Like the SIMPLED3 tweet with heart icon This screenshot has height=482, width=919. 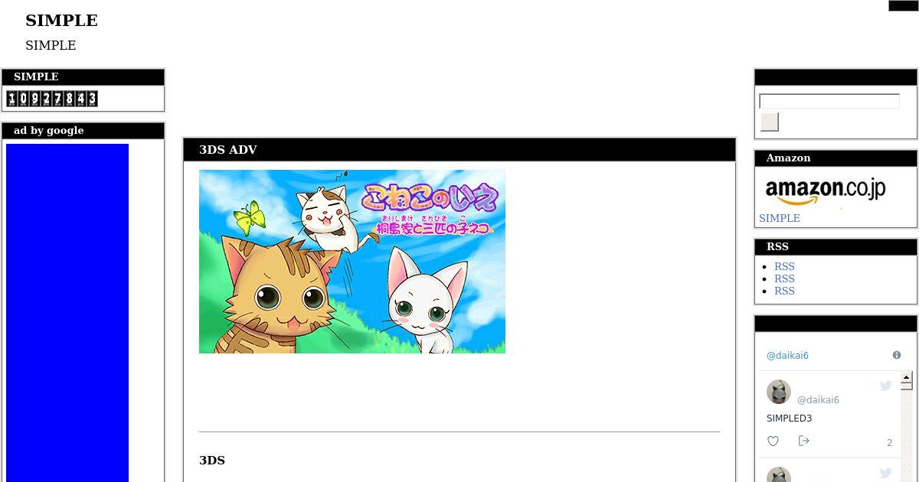click(x=773, y=441)
